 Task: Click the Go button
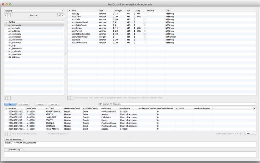click(x=10, y=104)
